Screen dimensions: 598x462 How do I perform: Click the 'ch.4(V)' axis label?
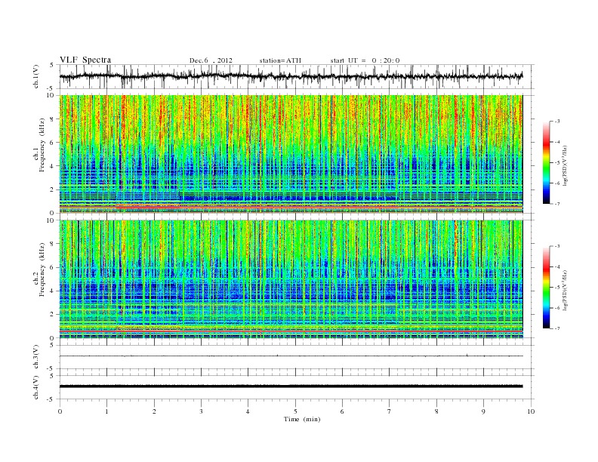[x=36, y=387]
